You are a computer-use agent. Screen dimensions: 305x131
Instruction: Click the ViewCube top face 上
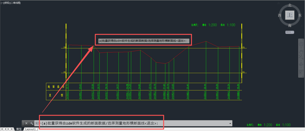pos(289,15)
